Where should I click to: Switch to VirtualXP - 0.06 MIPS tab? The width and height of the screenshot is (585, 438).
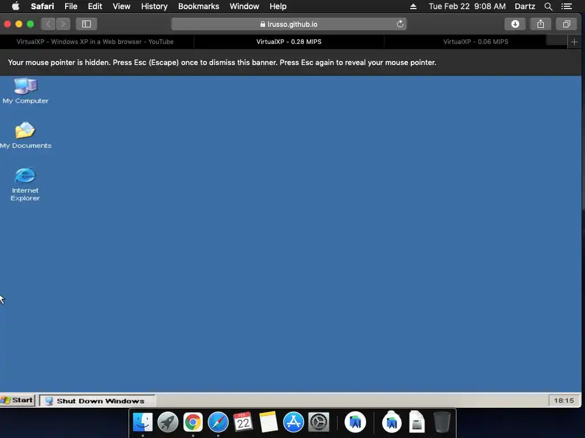coord(476,42)
